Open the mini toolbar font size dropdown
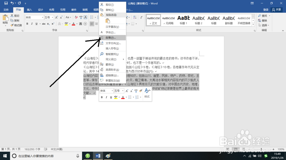Screen dimensions: 286x160 [123, 91]
